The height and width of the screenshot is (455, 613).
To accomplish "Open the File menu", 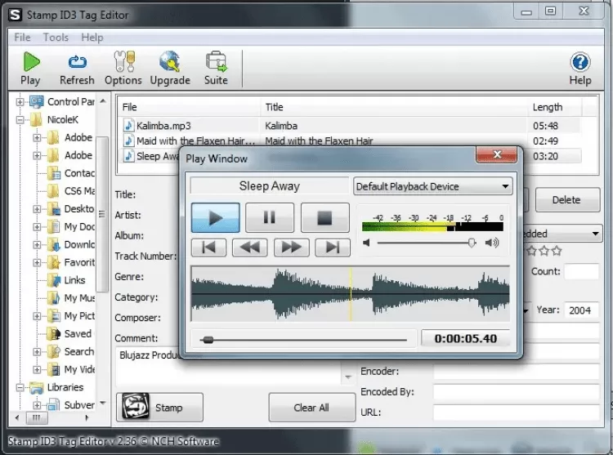I will pos(22,37).
